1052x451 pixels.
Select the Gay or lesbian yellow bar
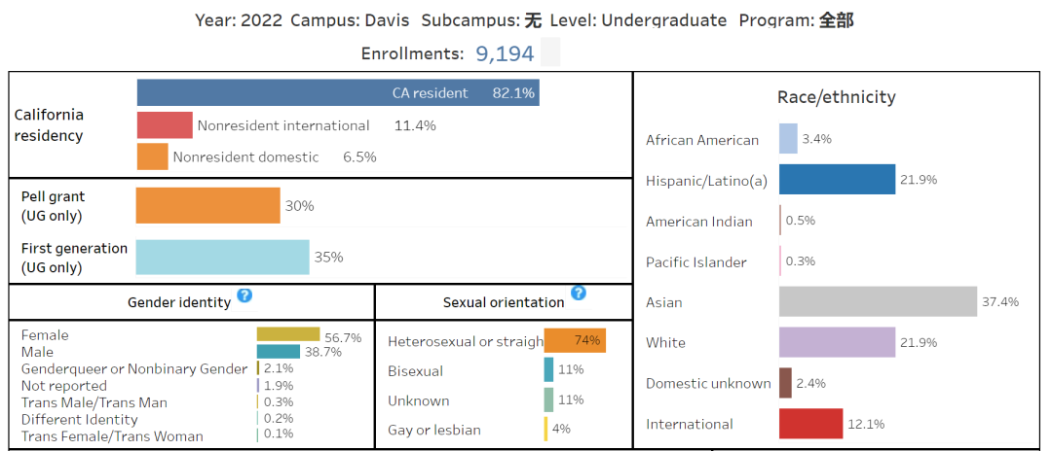coord(546,429)
